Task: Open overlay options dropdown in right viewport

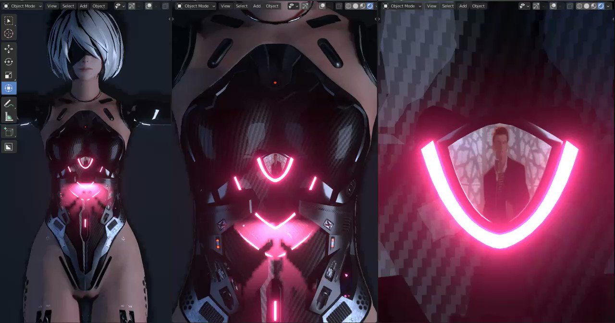Action: pos(560,6)
